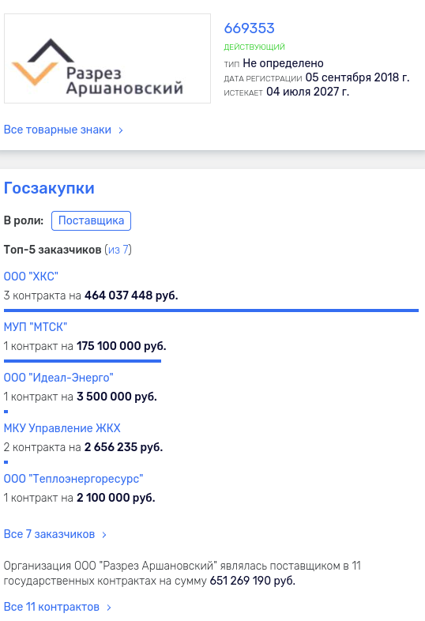Click chevron next to Все товарные знаки

click(x=121, y=130)
